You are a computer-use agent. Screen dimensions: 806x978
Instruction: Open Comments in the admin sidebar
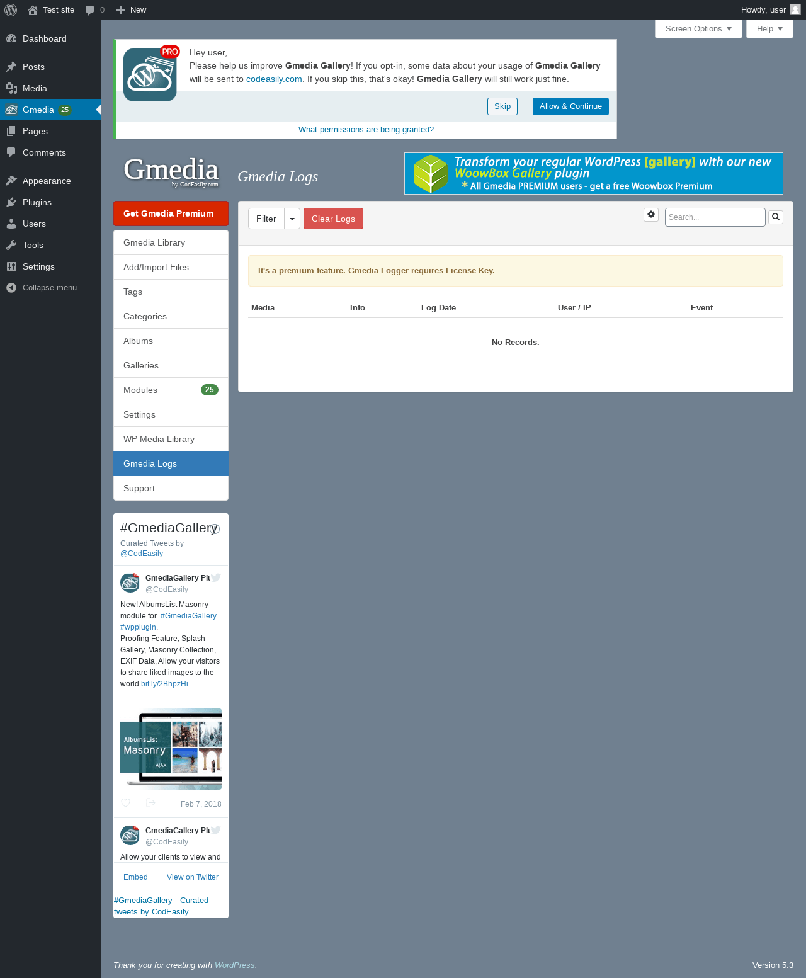[50, 152]
